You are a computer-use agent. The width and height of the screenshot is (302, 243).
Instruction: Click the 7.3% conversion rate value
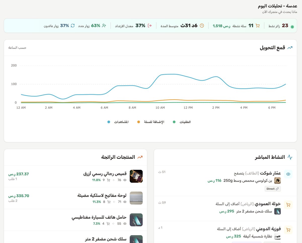97,224
